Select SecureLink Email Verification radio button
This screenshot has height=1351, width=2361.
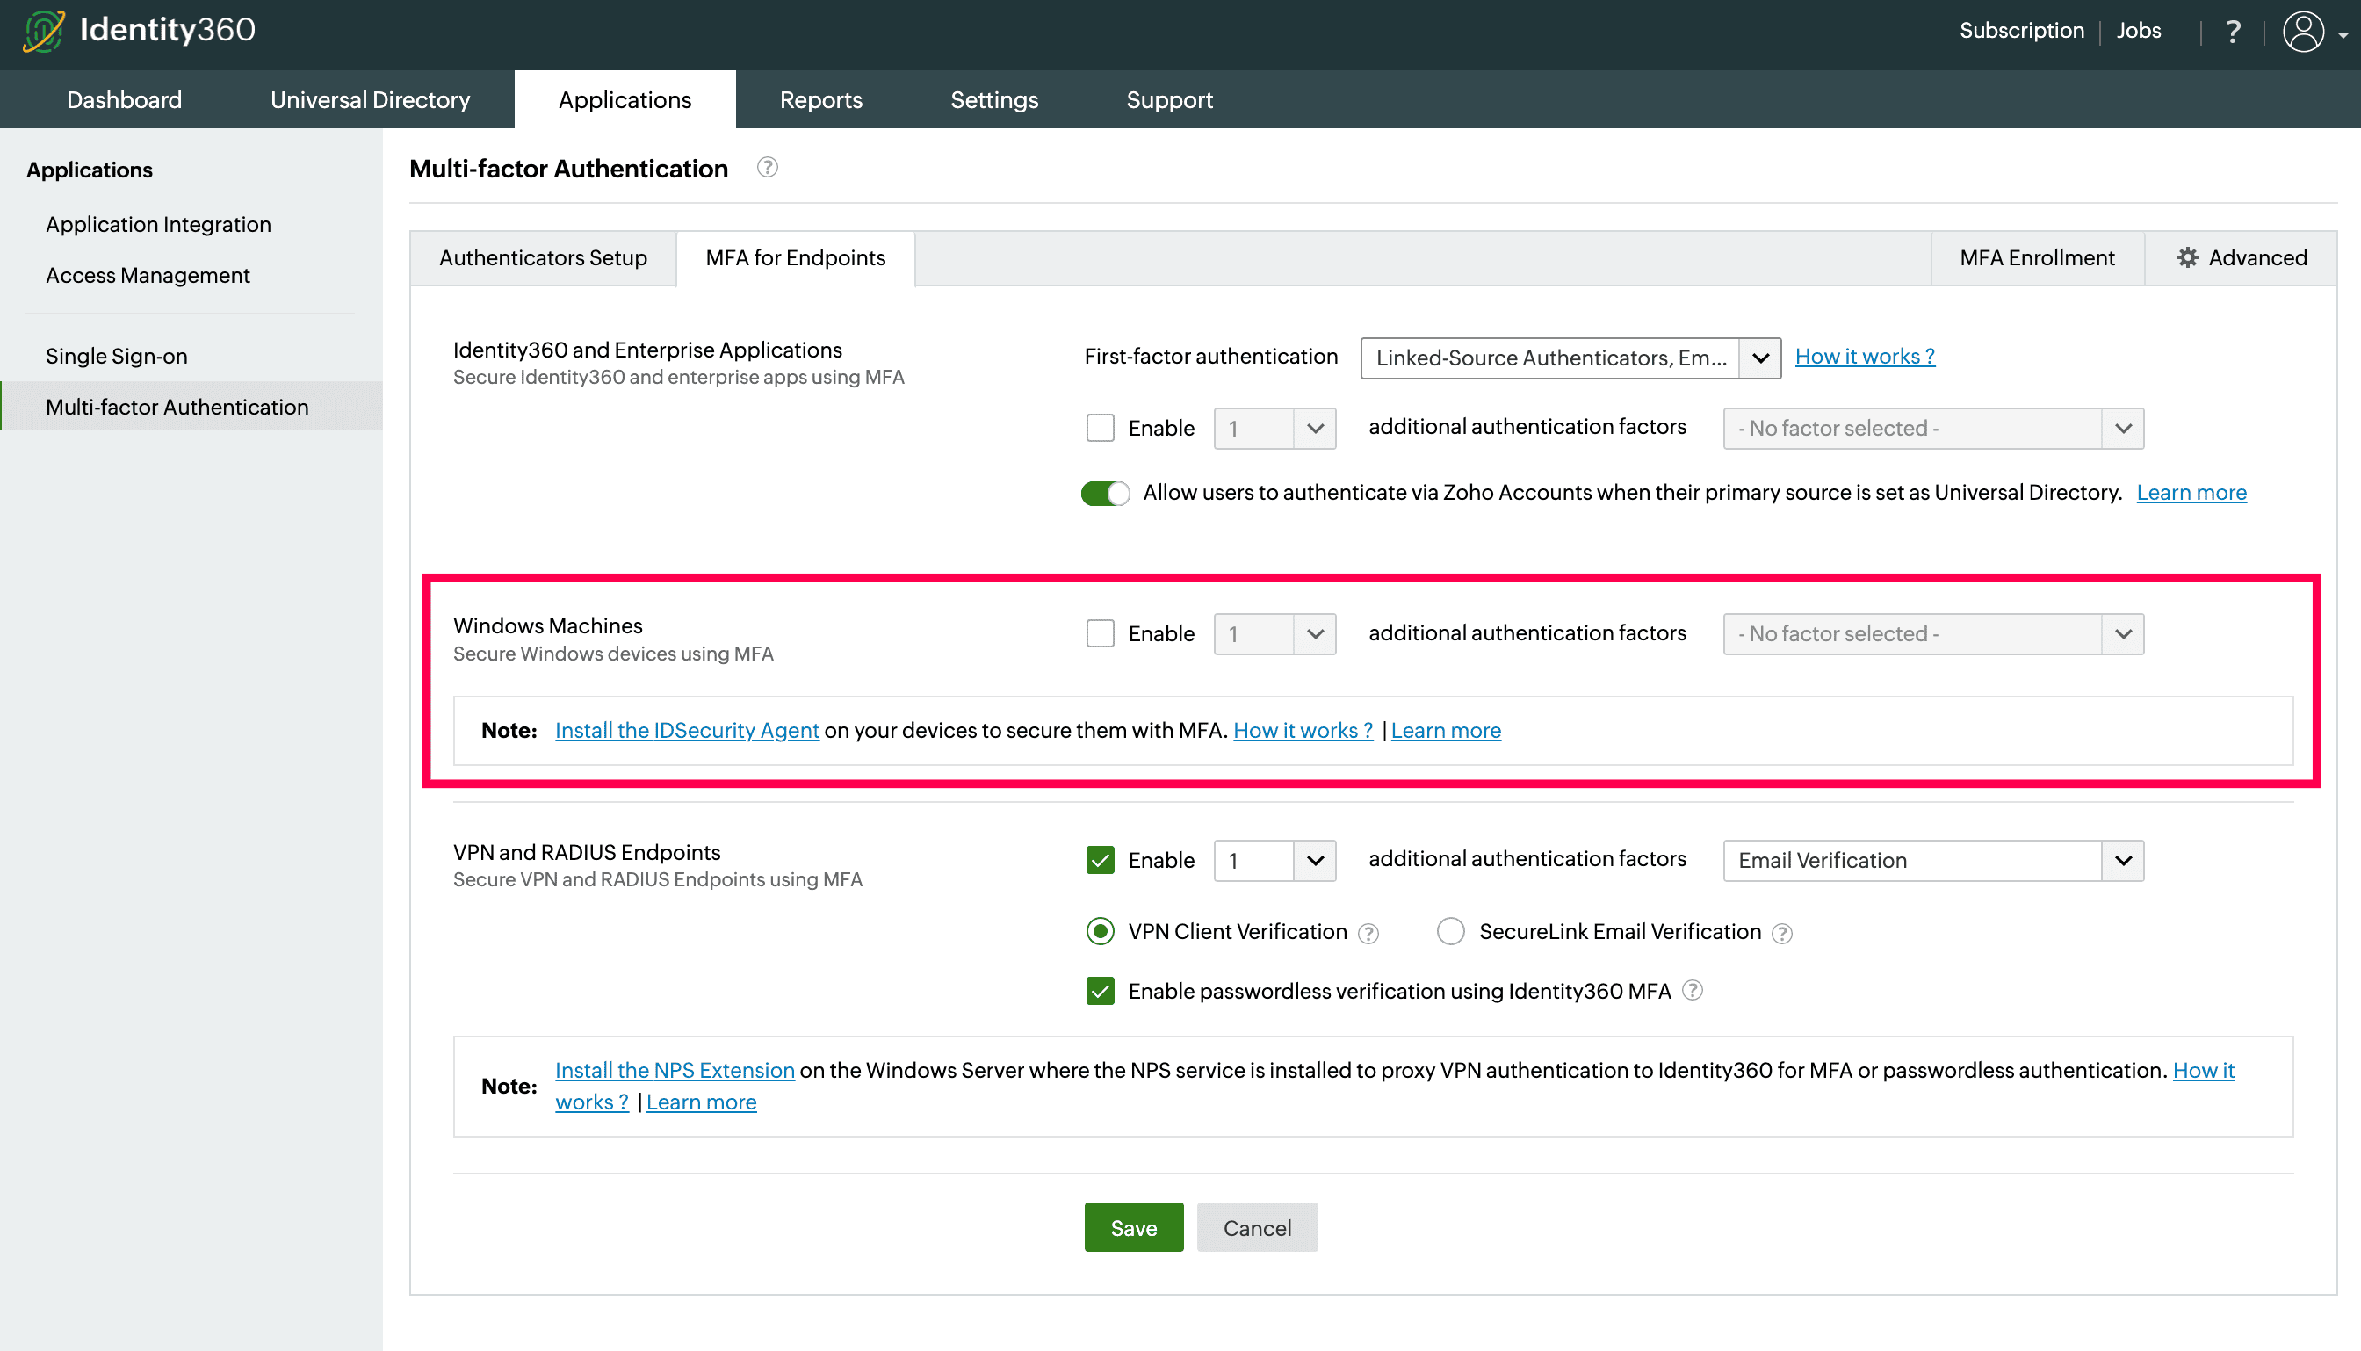pos(1450,932)
